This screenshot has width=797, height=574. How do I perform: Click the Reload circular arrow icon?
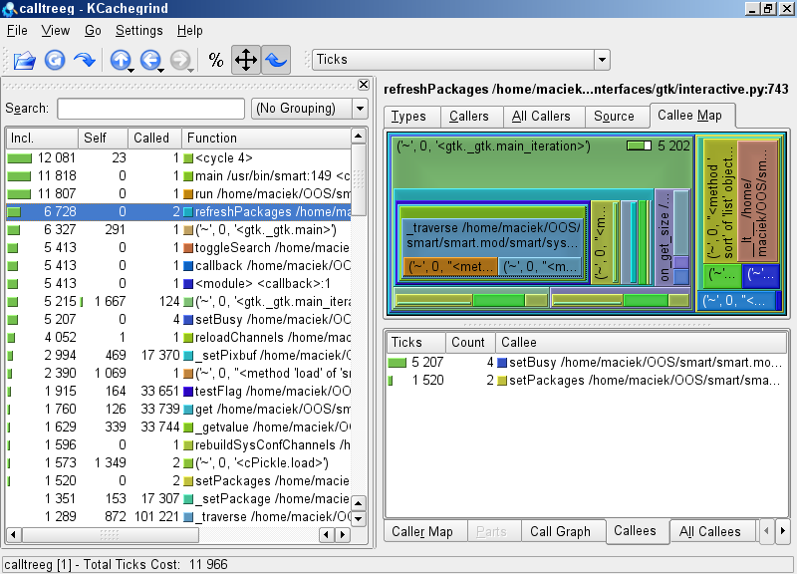point(55,60)
